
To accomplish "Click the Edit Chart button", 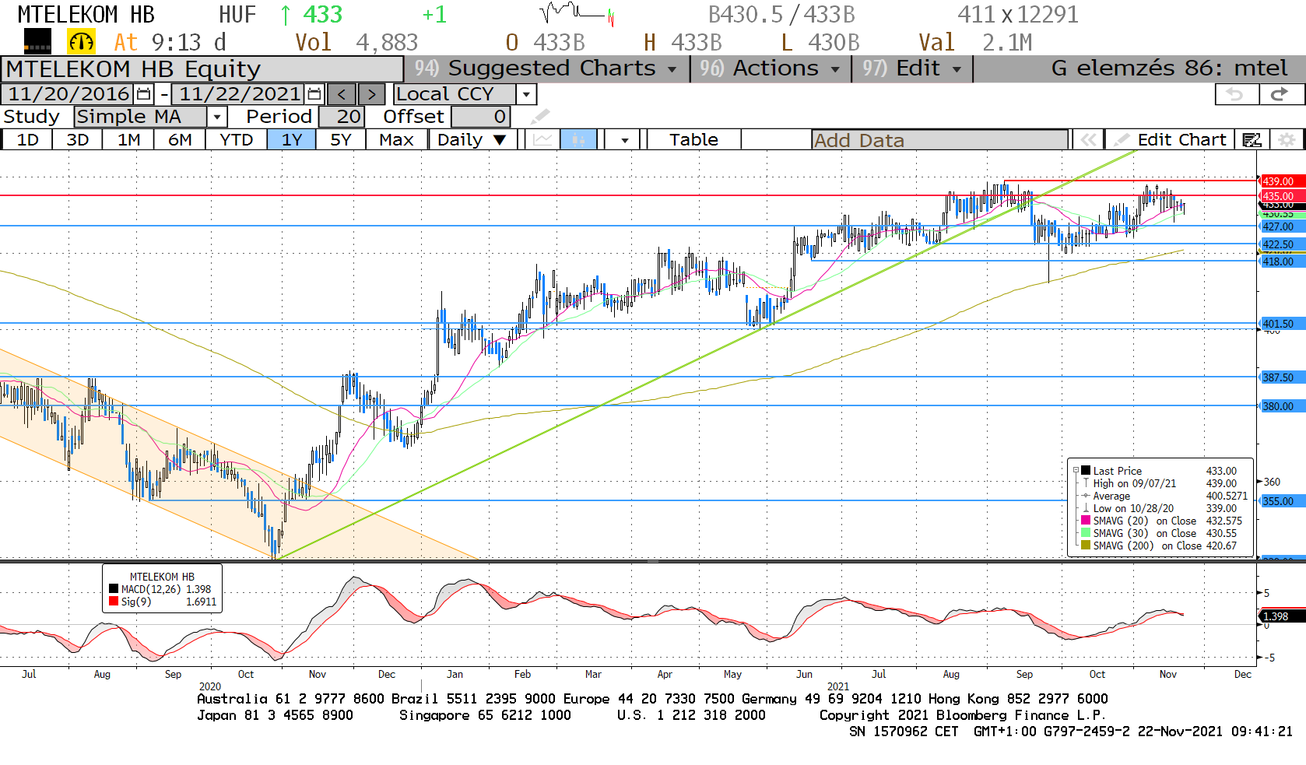I will click(1171, 140).
